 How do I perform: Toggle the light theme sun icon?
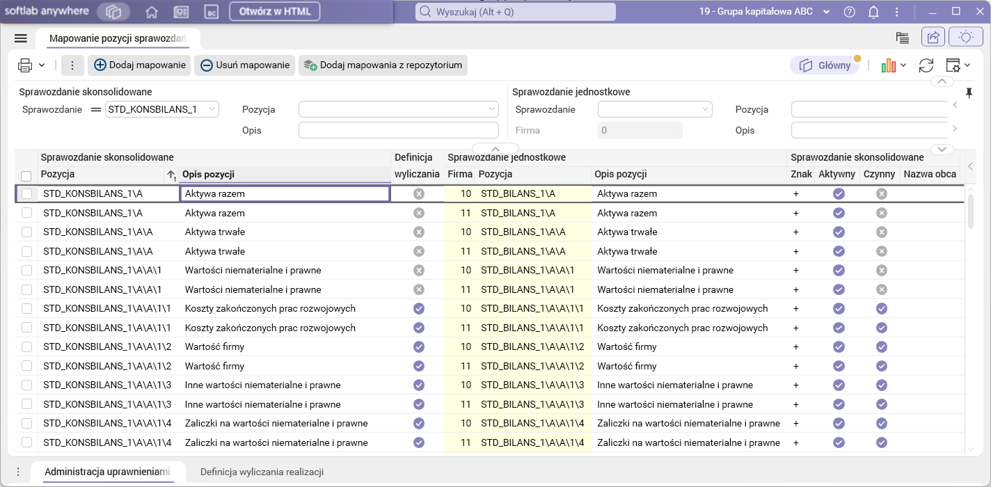pyautogui.click(x=966, y=38)
